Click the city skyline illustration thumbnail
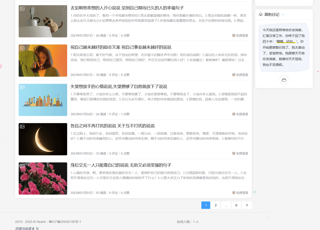This screenshot has width=320, height=230. pos(43,100)
